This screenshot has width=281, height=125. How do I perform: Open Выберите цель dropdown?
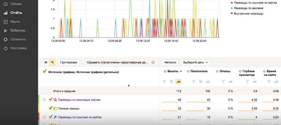196,62
